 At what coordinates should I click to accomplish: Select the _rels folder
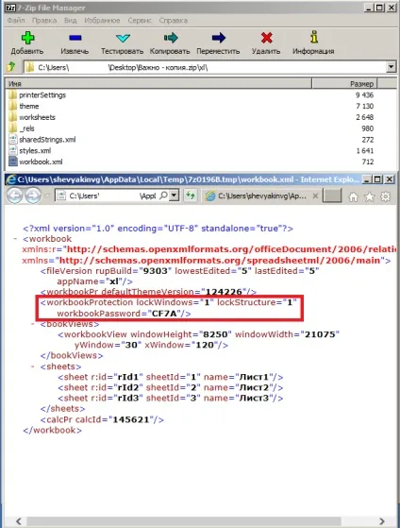click(26, 128)
